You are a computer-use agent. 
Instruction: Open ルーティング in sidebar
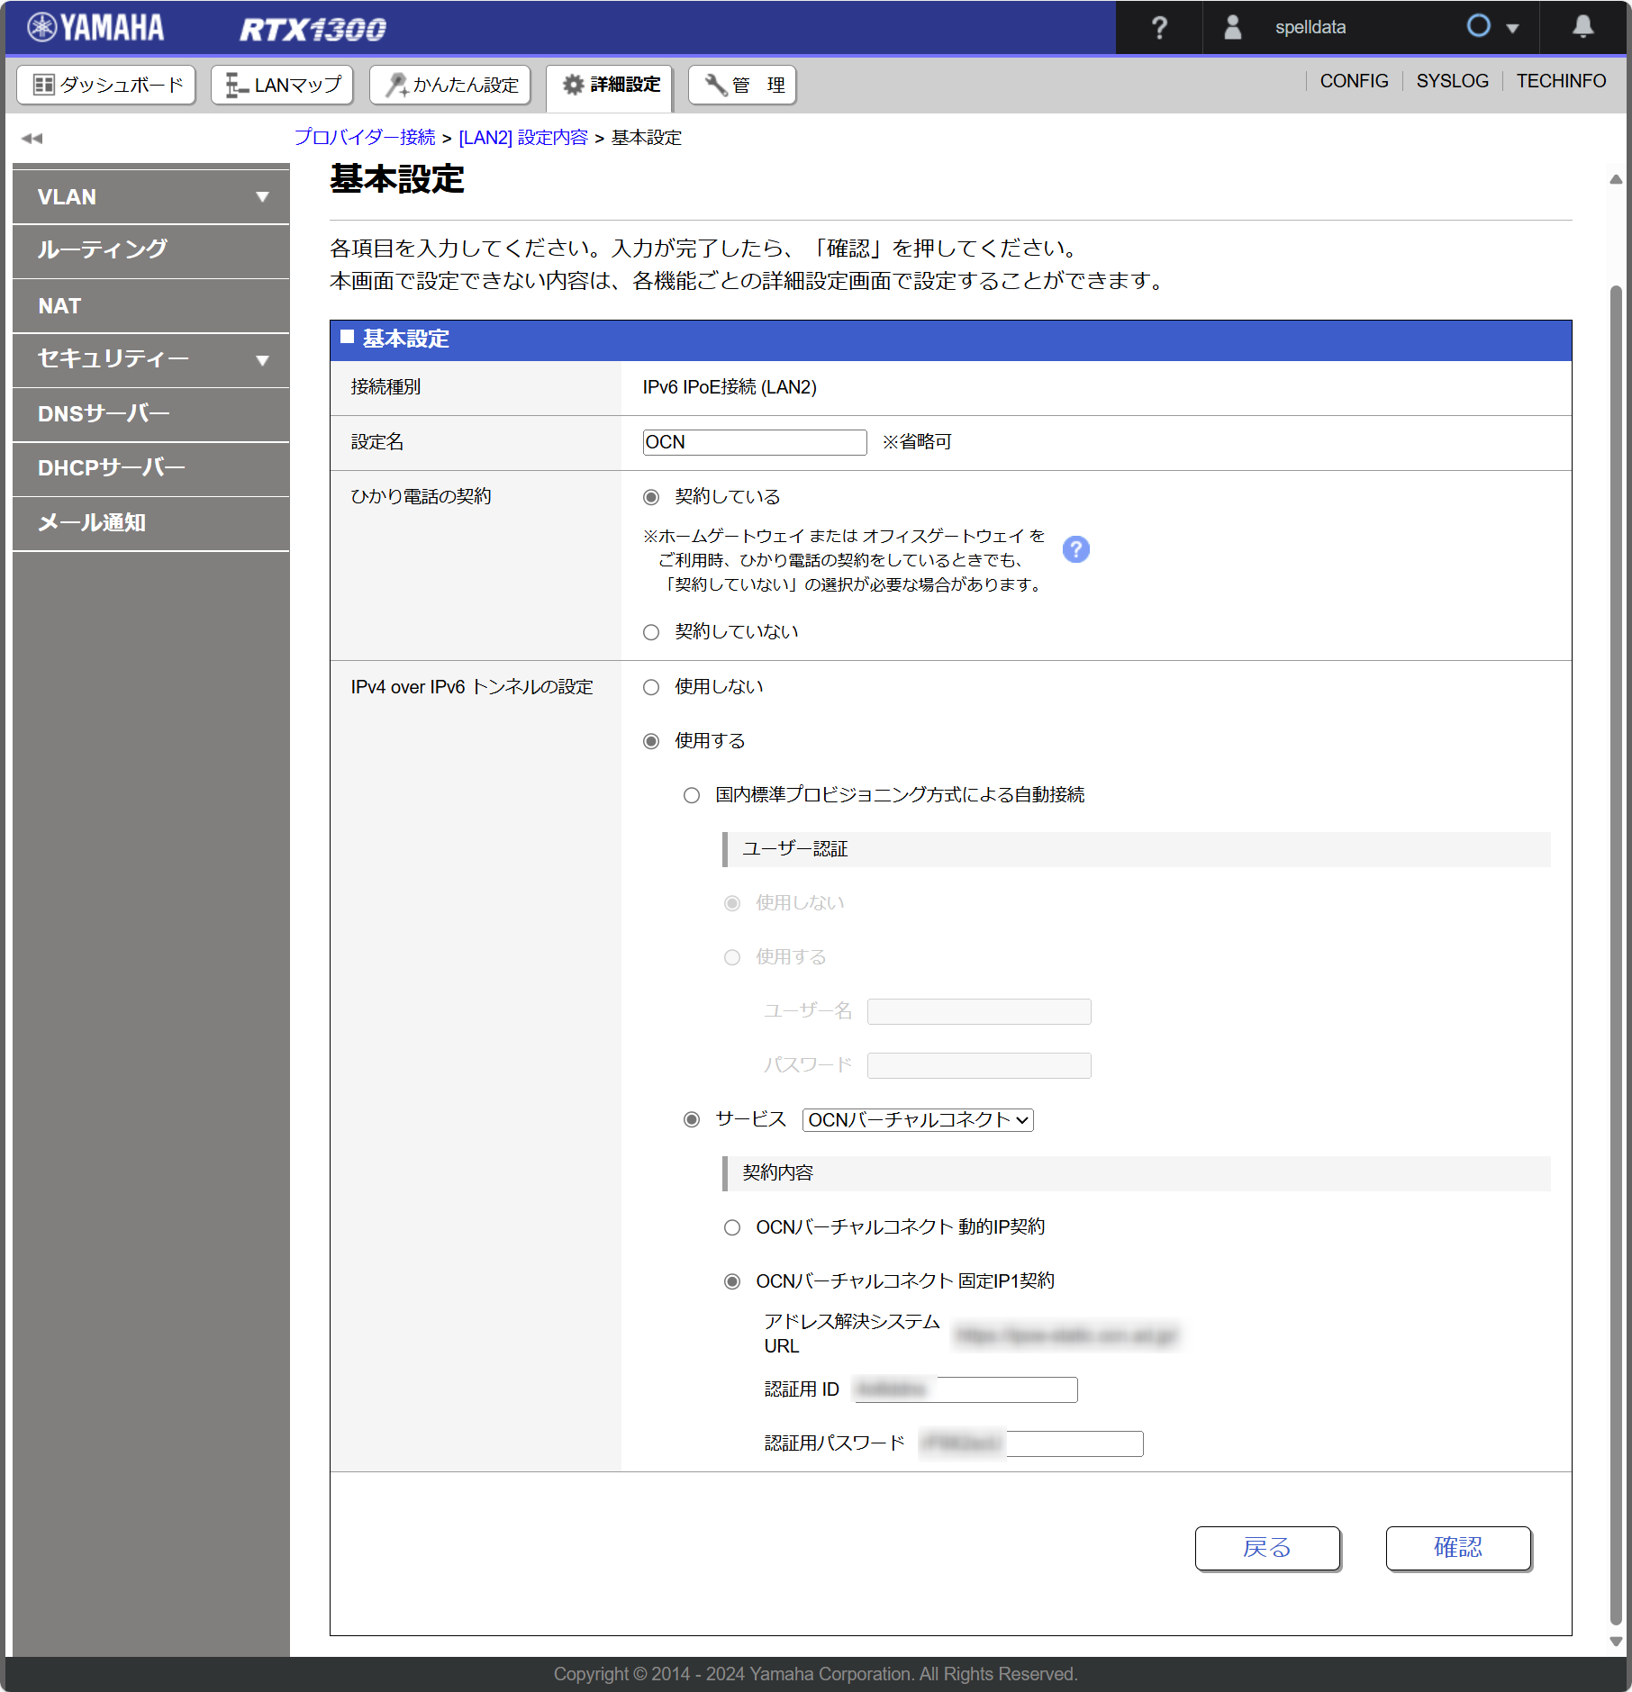[151, 250]
